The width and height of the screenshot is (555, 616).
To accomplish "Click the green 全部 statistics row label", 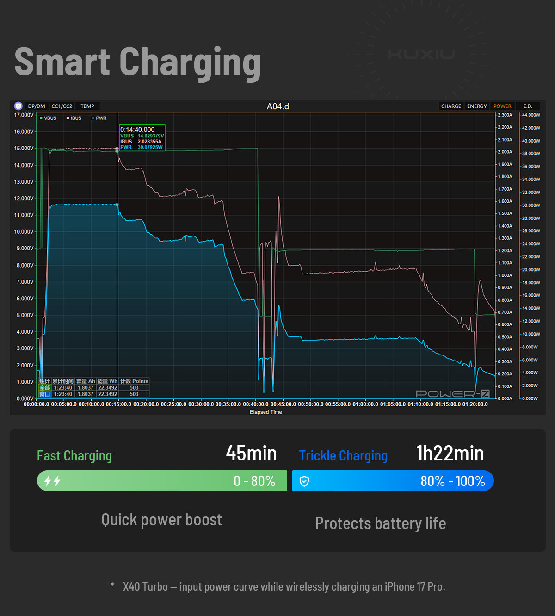I will pyautogui.click(x=45, y=388).
